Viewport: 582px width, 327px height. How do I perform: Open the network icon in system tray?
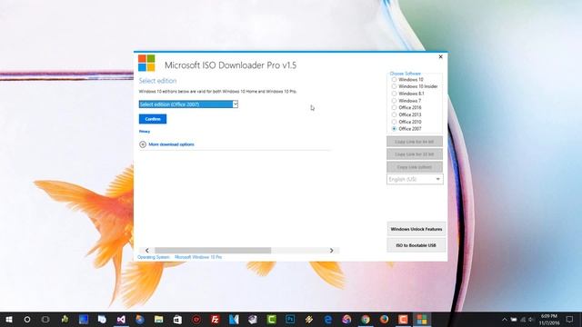tap(523, 319)
